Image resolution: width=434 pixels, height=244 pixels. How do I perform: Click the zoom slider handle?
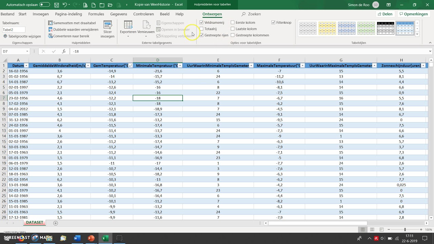(x=405, y=230)
